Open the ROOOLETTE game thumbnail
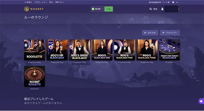 click(x=34, y=50)
